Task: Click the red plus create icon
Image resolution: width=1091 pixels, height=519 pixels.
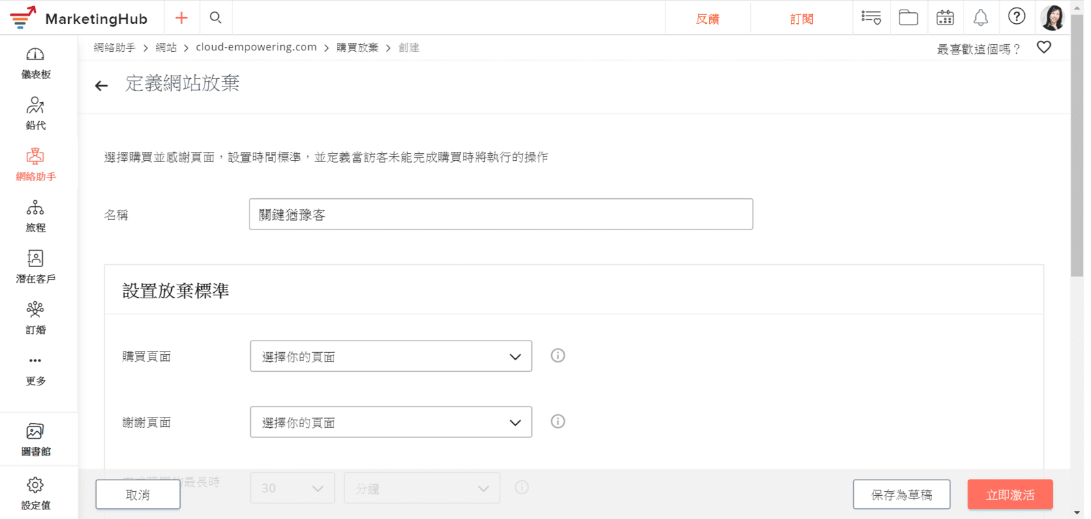Action: point(181,18)
